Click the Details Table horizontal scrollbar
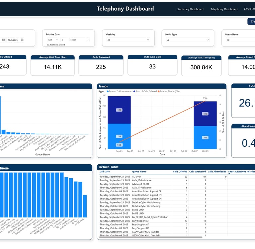The width and height of the screenshot is (255, 249). [x=151, y=237]
